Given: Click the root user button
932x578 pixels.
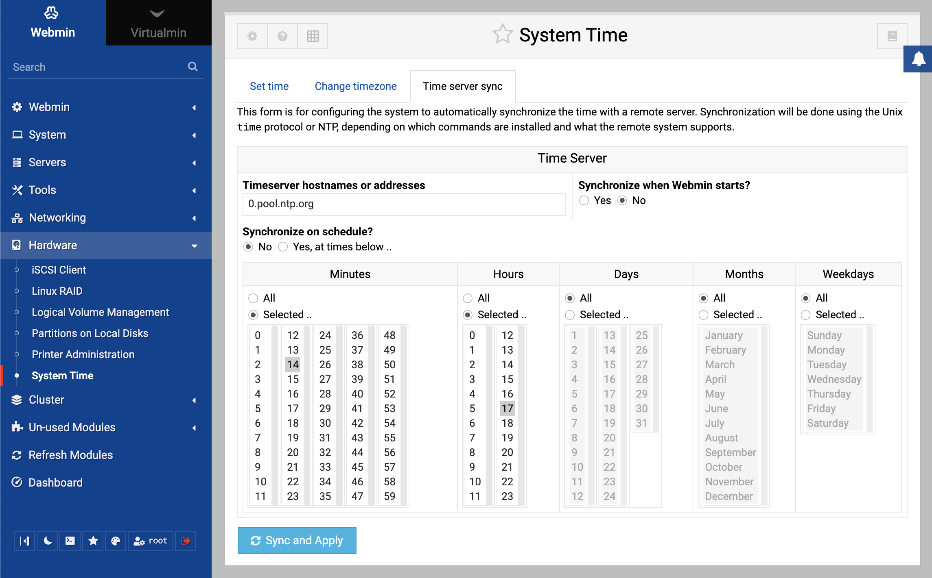Looking at the screenshot, I should coord(151,541).
